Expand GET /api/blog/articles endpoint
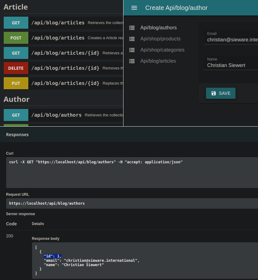258x280 pixels. point(63,23)
